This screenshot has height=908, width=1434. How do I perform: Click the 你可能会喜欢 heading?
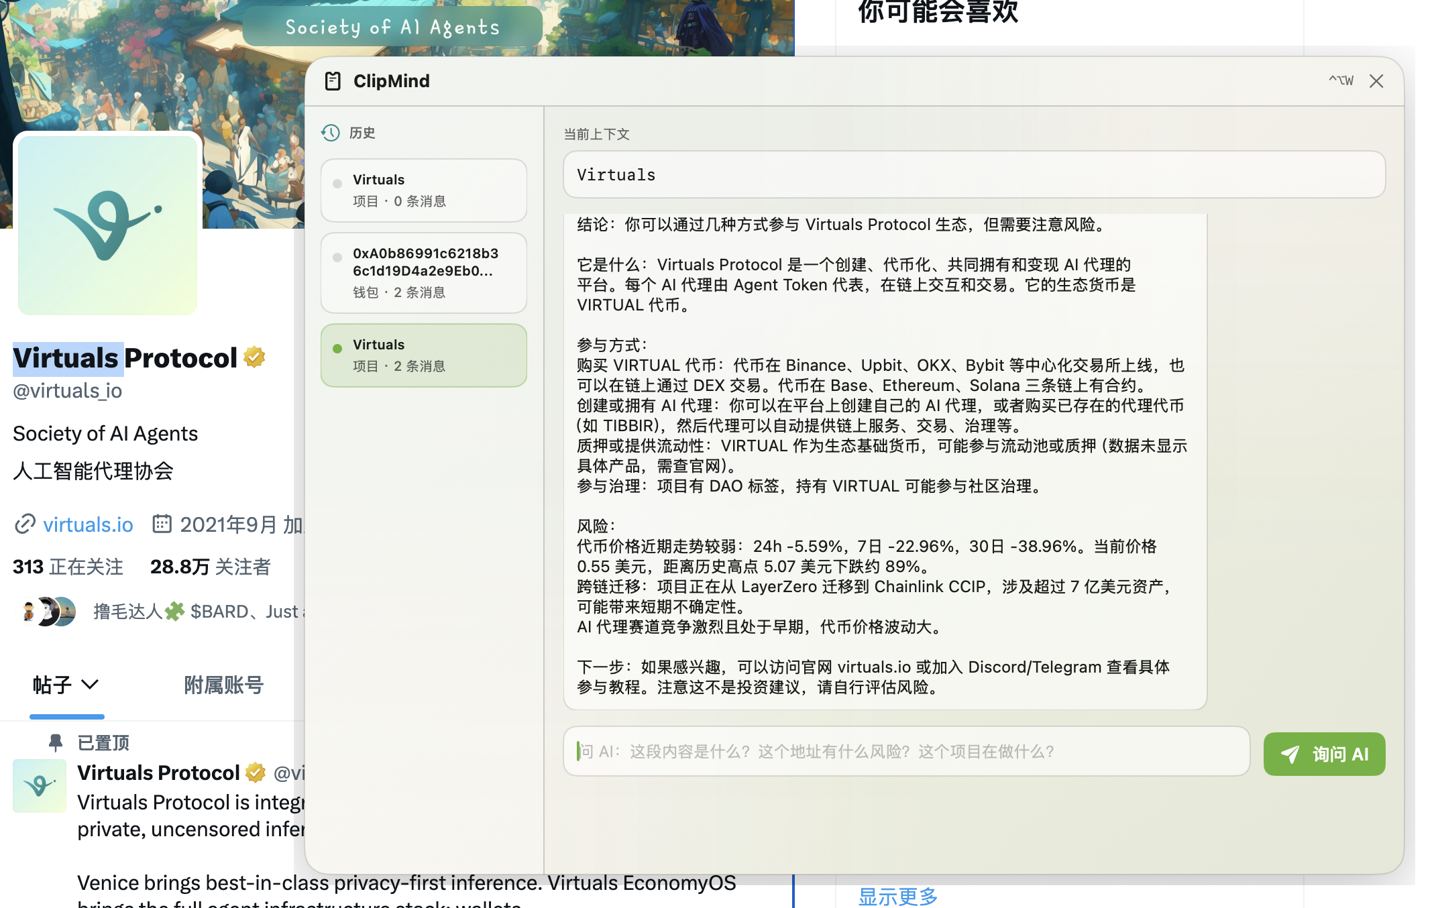[x=938, y=12]
